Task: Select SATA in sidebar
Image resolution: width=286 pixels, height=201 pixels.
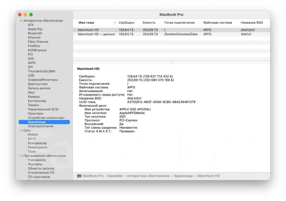Action: [32, 63]
